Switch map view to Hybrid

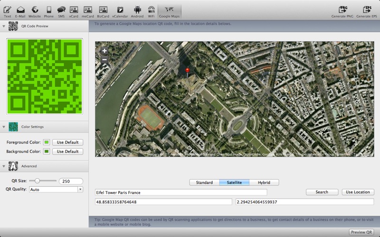click(x=264, y=182)
